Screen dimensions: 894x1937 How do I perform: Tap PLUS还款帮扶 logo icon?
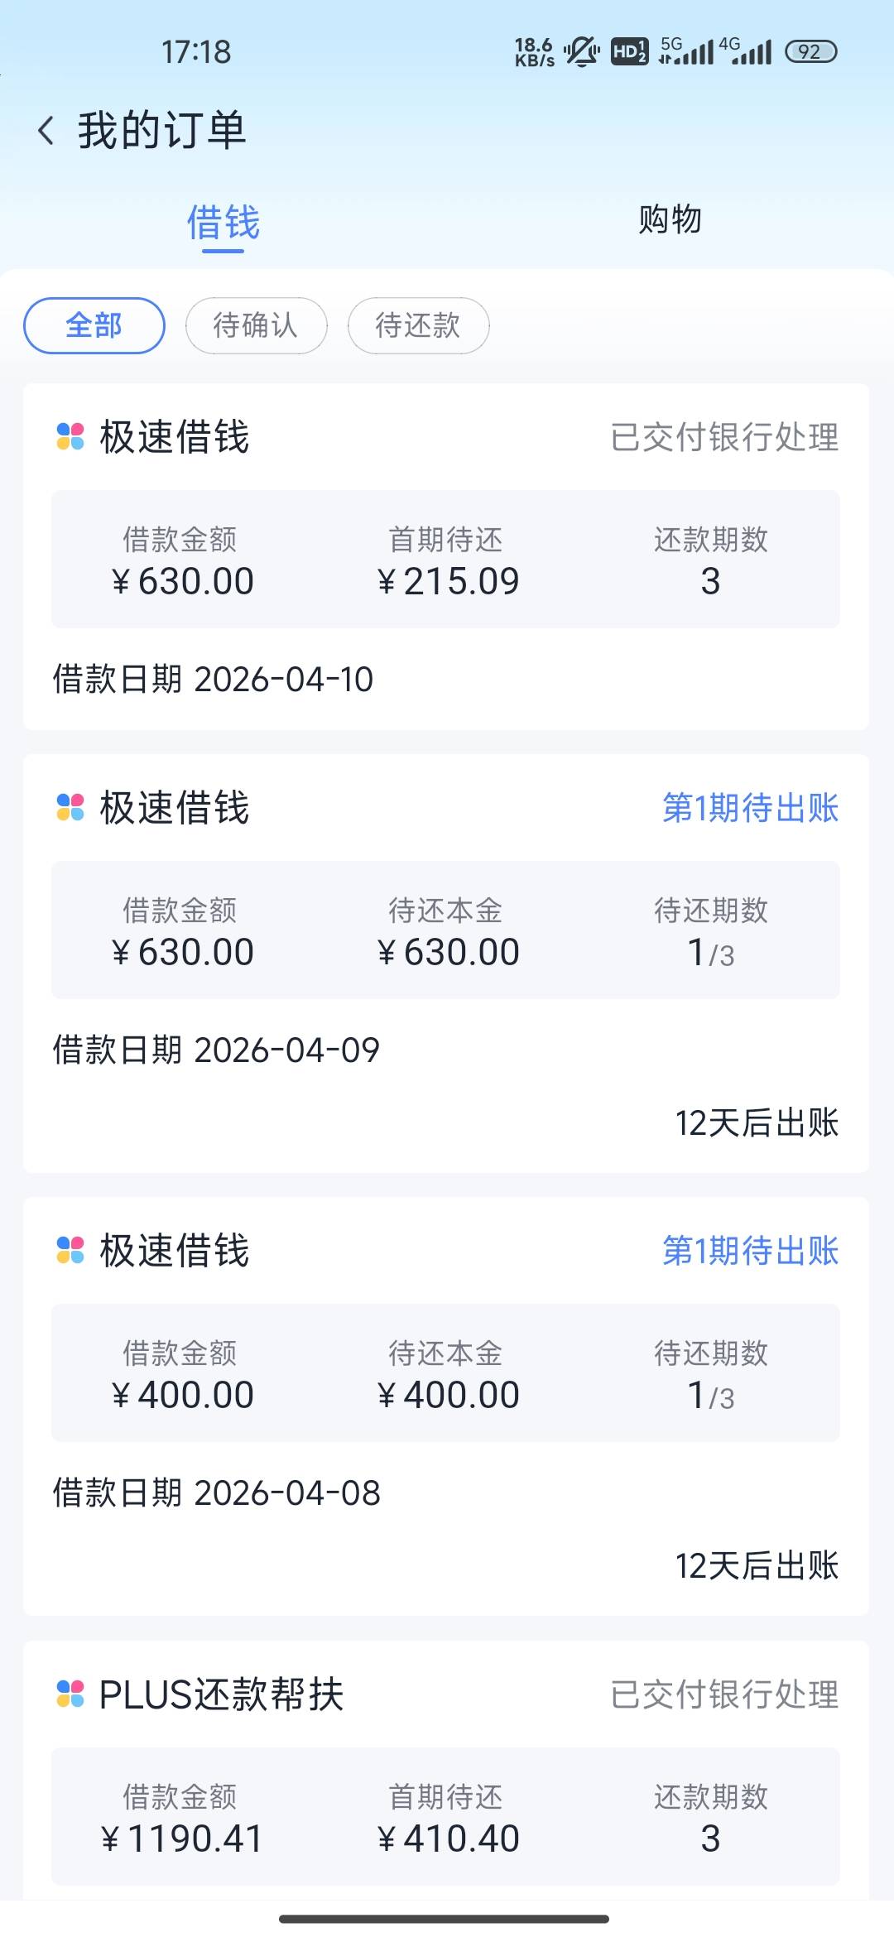[70, 1694]
